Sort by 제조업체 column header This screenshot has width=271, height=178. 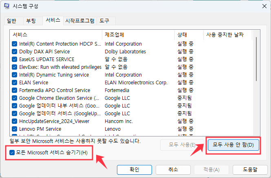[139, 35]
